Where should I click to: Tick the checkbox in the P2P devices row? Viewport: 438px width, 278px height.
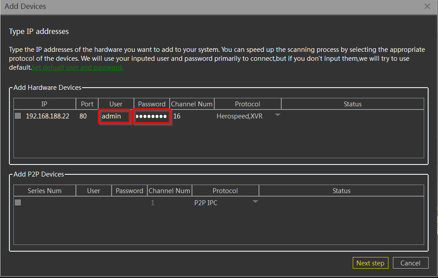(18, 202)
